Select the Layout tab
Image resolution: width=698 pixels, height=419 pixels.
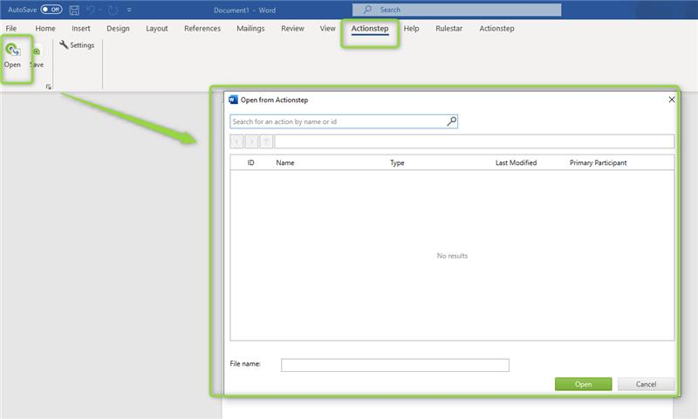pos(157,29)
